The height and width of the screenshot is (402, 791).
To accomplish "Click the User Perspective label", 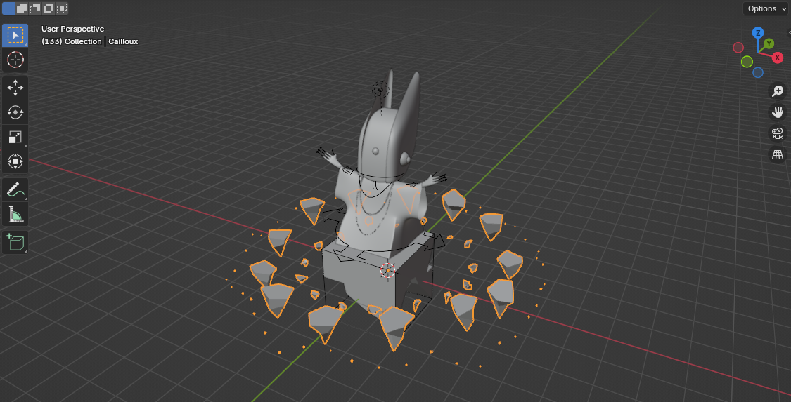I will [72, 29].
